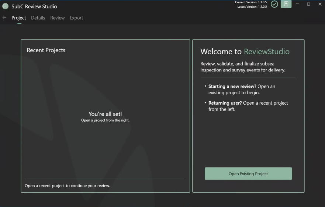Open the green document log icon button

pyautogui.click(x=286, y=4)
